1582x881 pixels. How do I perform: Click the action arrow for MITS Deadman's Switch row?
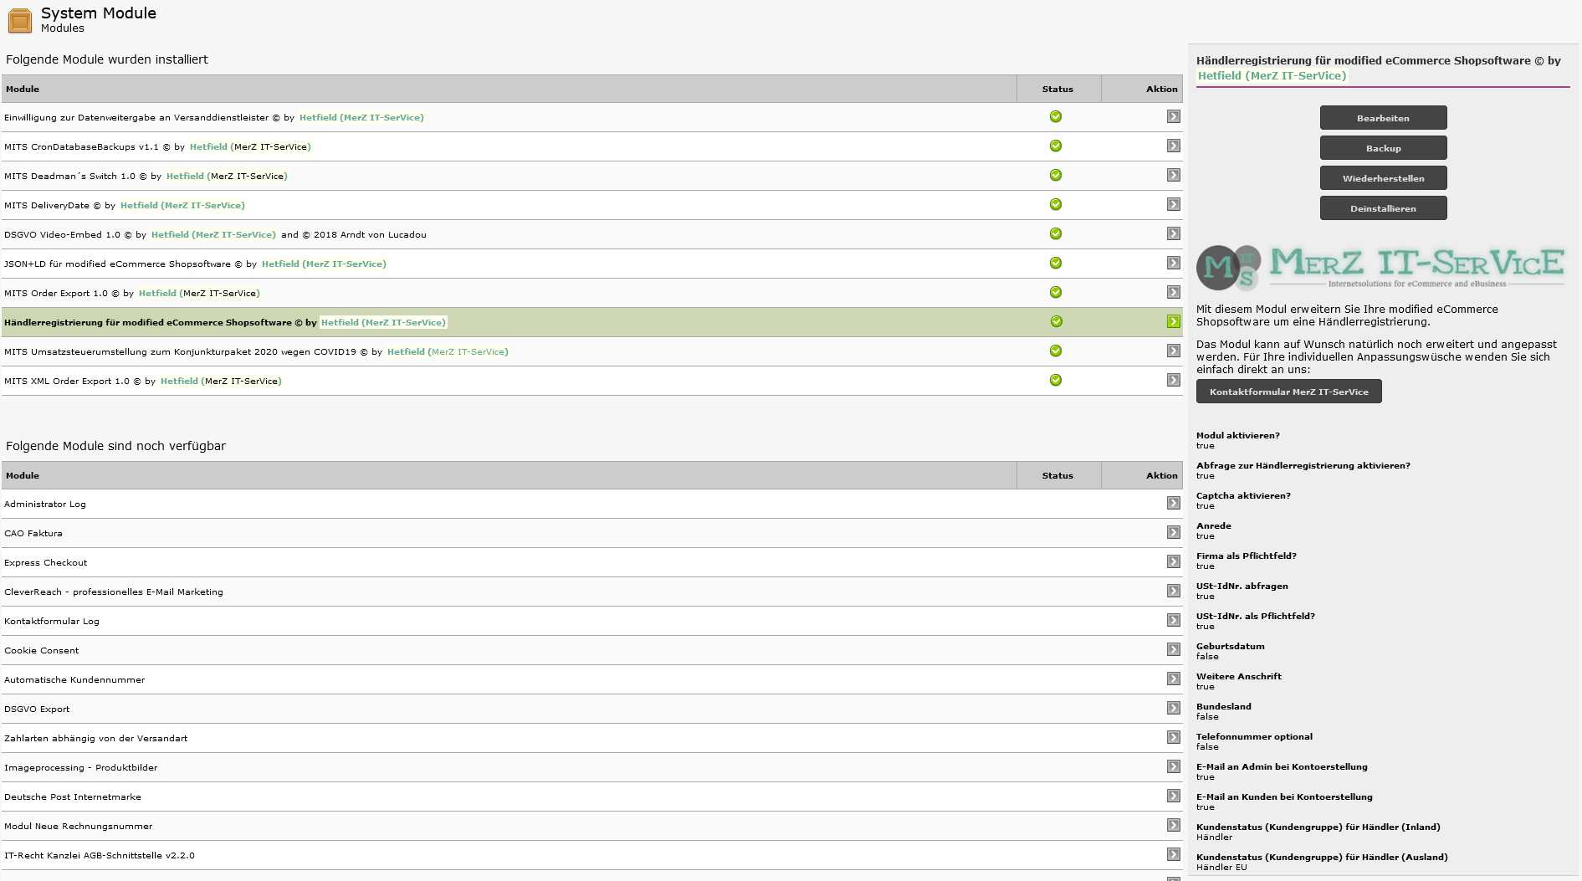tap(1174, 176)
